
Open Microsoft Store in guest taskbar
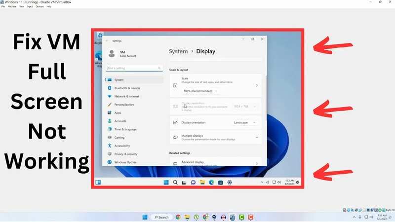coord(220,182)
